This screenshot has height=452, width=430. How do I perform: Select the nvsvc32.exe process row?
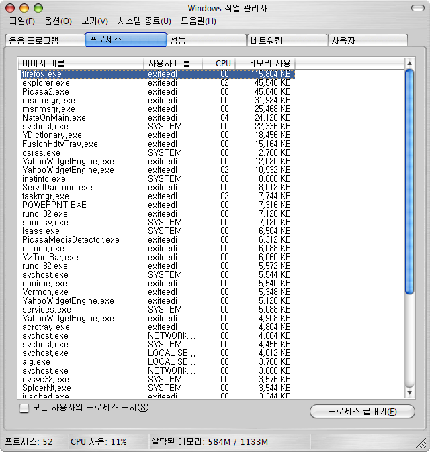[158, 380]
